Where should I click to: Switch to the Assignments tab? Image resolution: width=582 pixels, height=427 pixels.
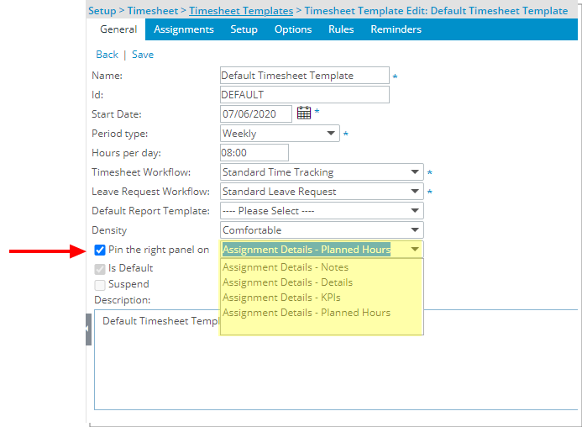pos(184,29)
